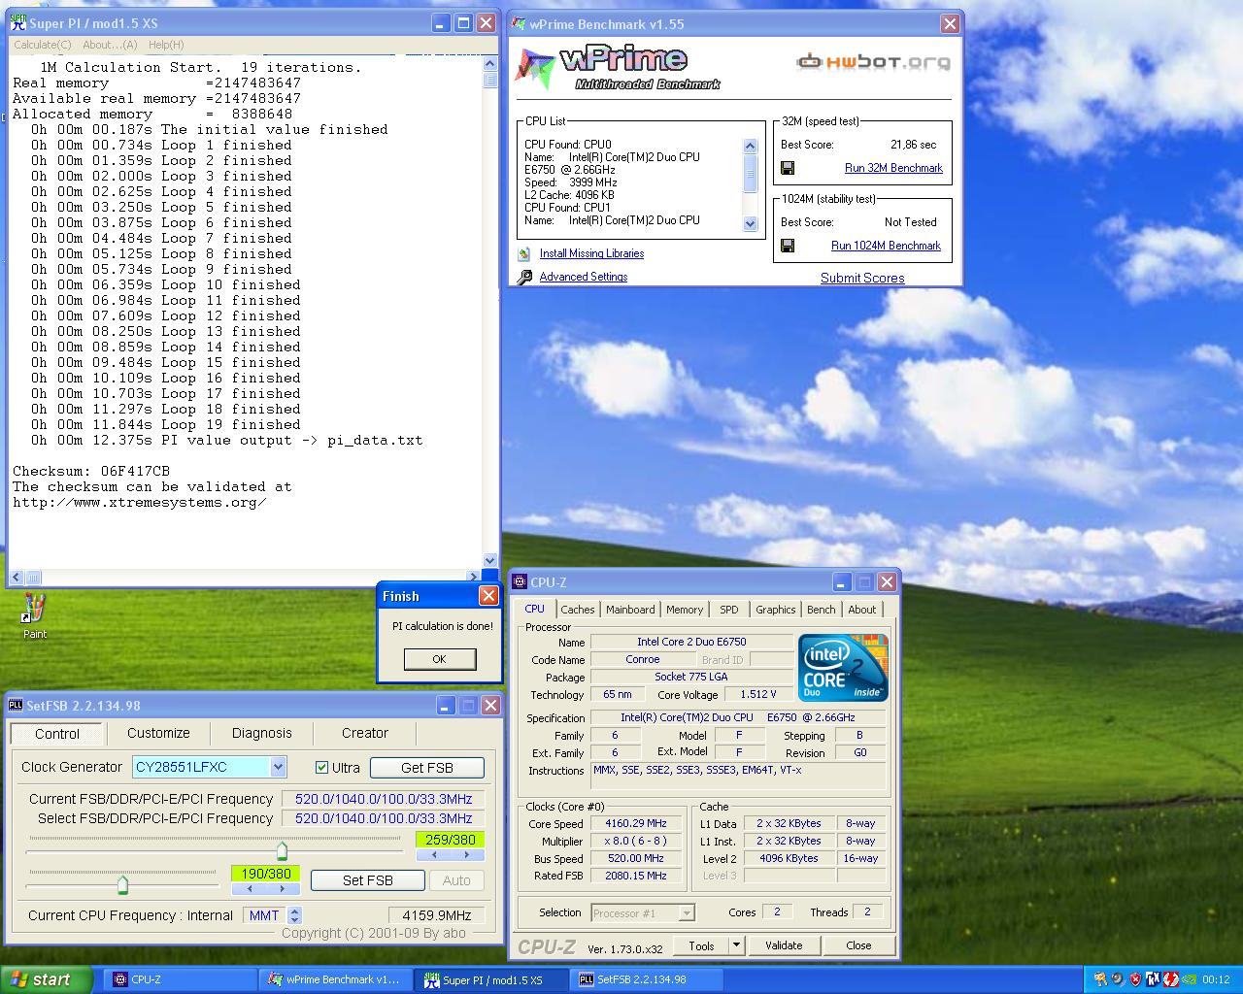1243x994 pixels.
Task: Click the save icon for the 1024M score
Action: pos(788,246)
